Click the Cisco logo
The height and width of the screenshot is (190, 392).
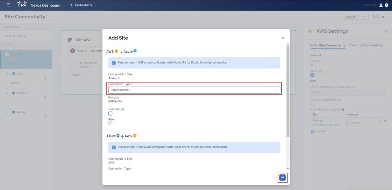click(22, 4)
